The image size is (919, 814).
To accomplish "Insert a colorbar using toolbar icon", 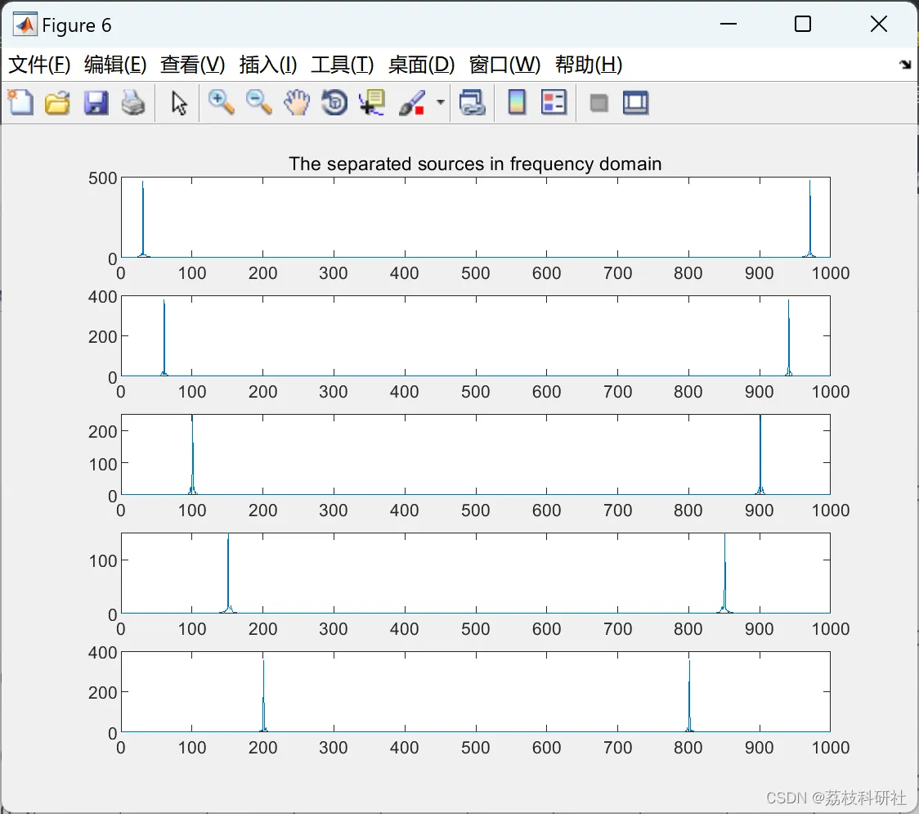I will click(x=517, y=102).
